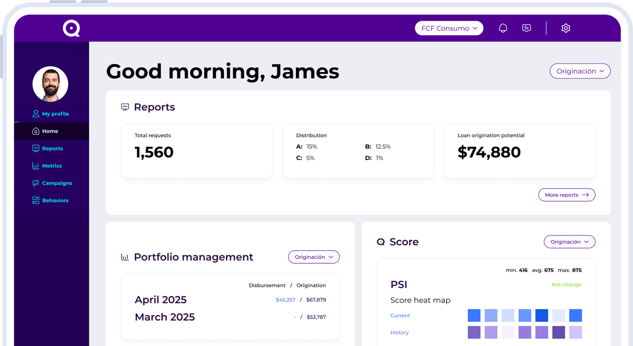Click the $53,787 origination value

[316, 317]
